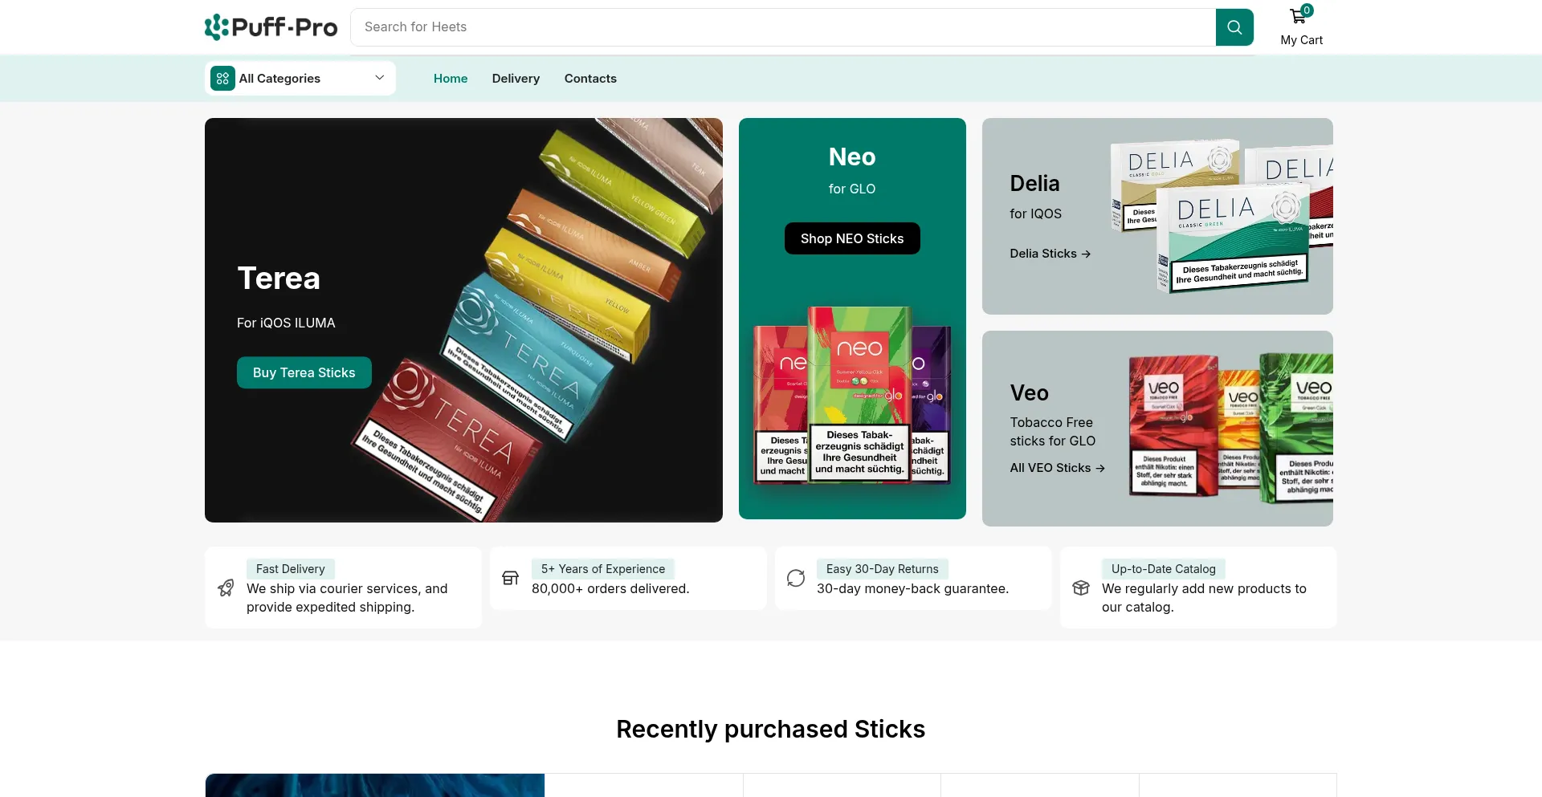Click the All Categories label

(279, 79)
